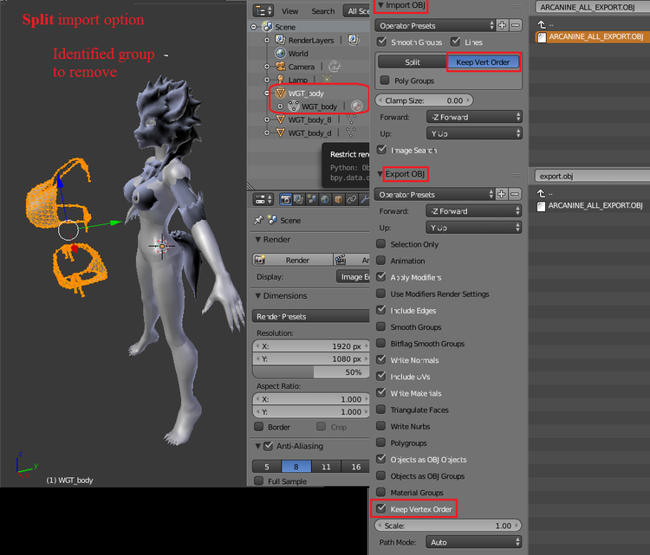Pin the properties context with pushpin icon
The width and height of the screenshot is (650, 555).
pyautogui.click(x=258, y=220)
